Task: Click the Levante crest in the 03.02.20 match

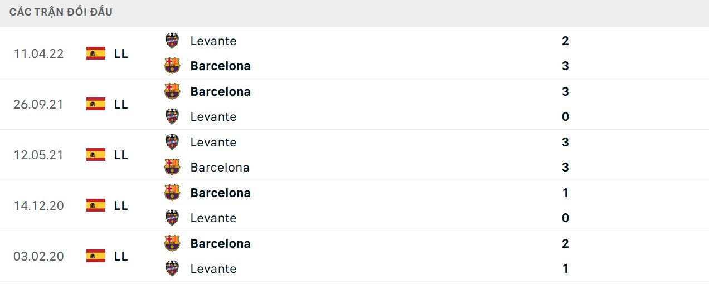Action: (x=172, y=268)
